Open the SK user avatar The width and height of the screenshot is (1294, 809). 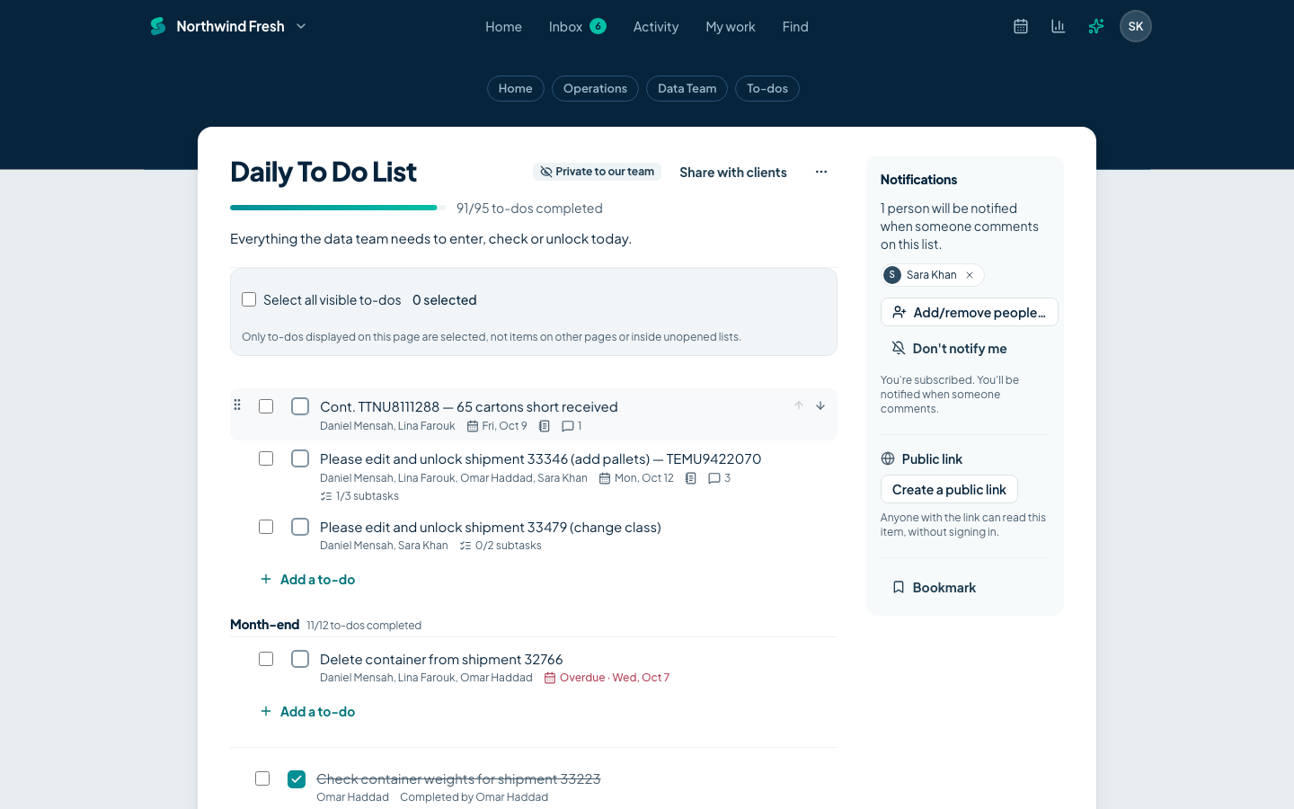pyautogui.click(x=1136, y=26)
